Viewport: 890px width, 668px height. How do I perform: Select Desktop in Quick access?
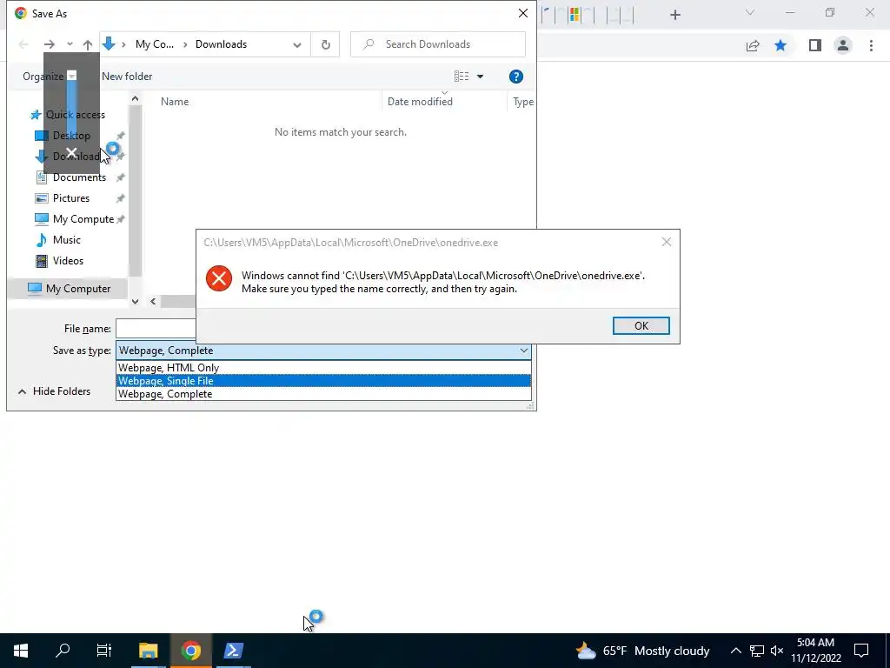(x=71, y=135)
